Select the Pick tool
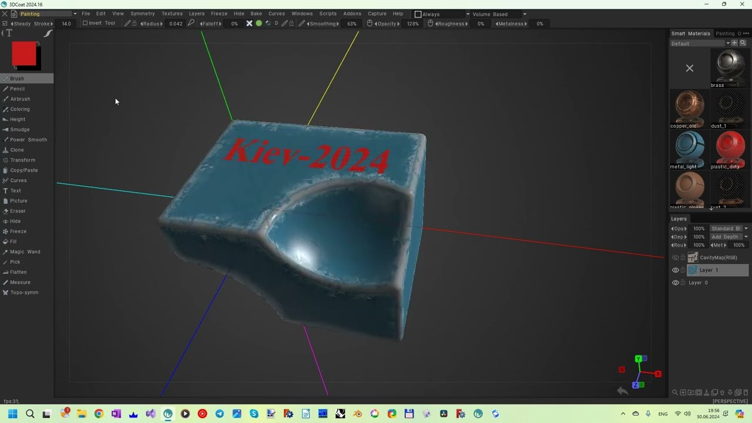752x423 pixels. point(26,262)
